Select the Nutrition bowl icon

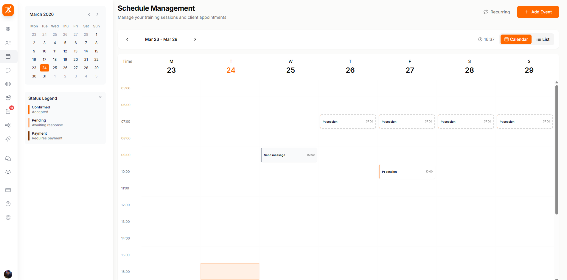tap(8, 98)
